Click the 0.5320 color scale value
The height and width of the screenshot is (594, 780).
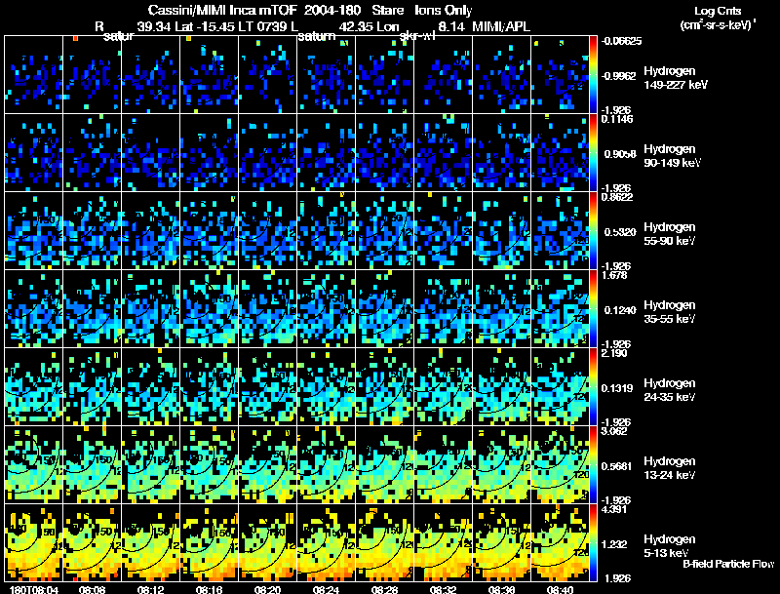tap(620, 232)
